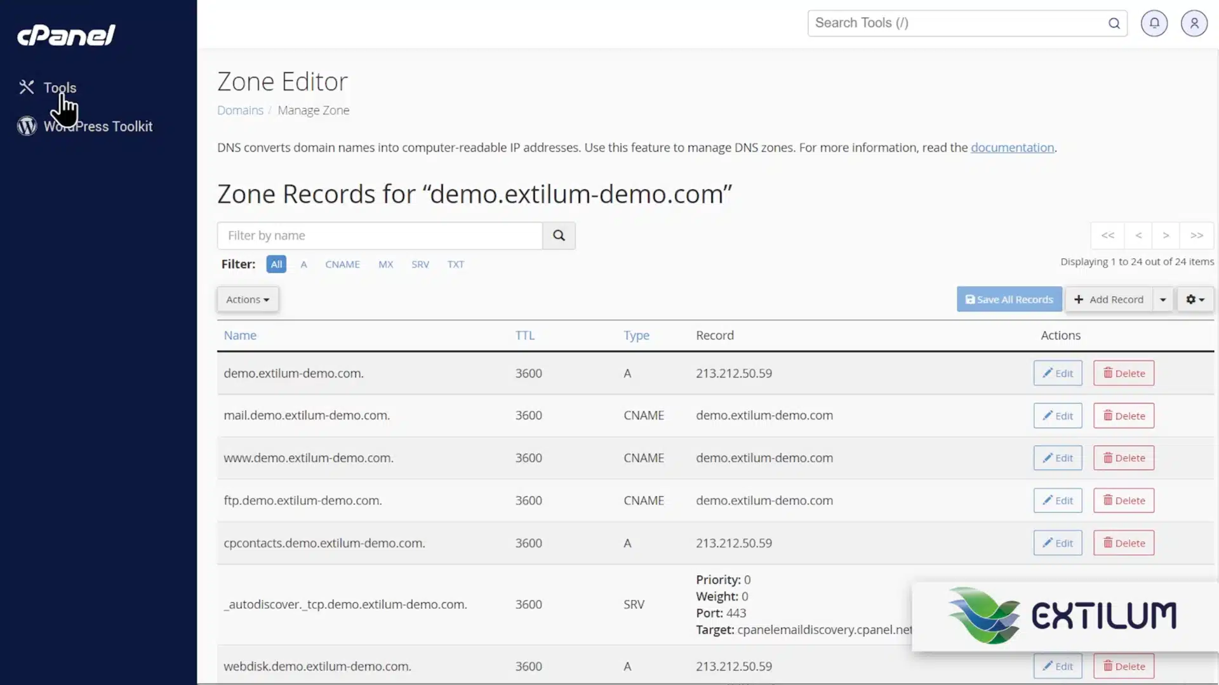The height and width of the screenshot is (685, 1219).
Task: Open the user account menu icon
Action: [1194, 23]
